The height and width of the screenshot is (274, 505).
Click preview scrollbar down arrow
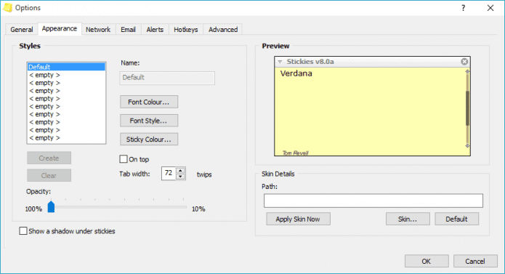pyautogui.click(x=467, y=146)
